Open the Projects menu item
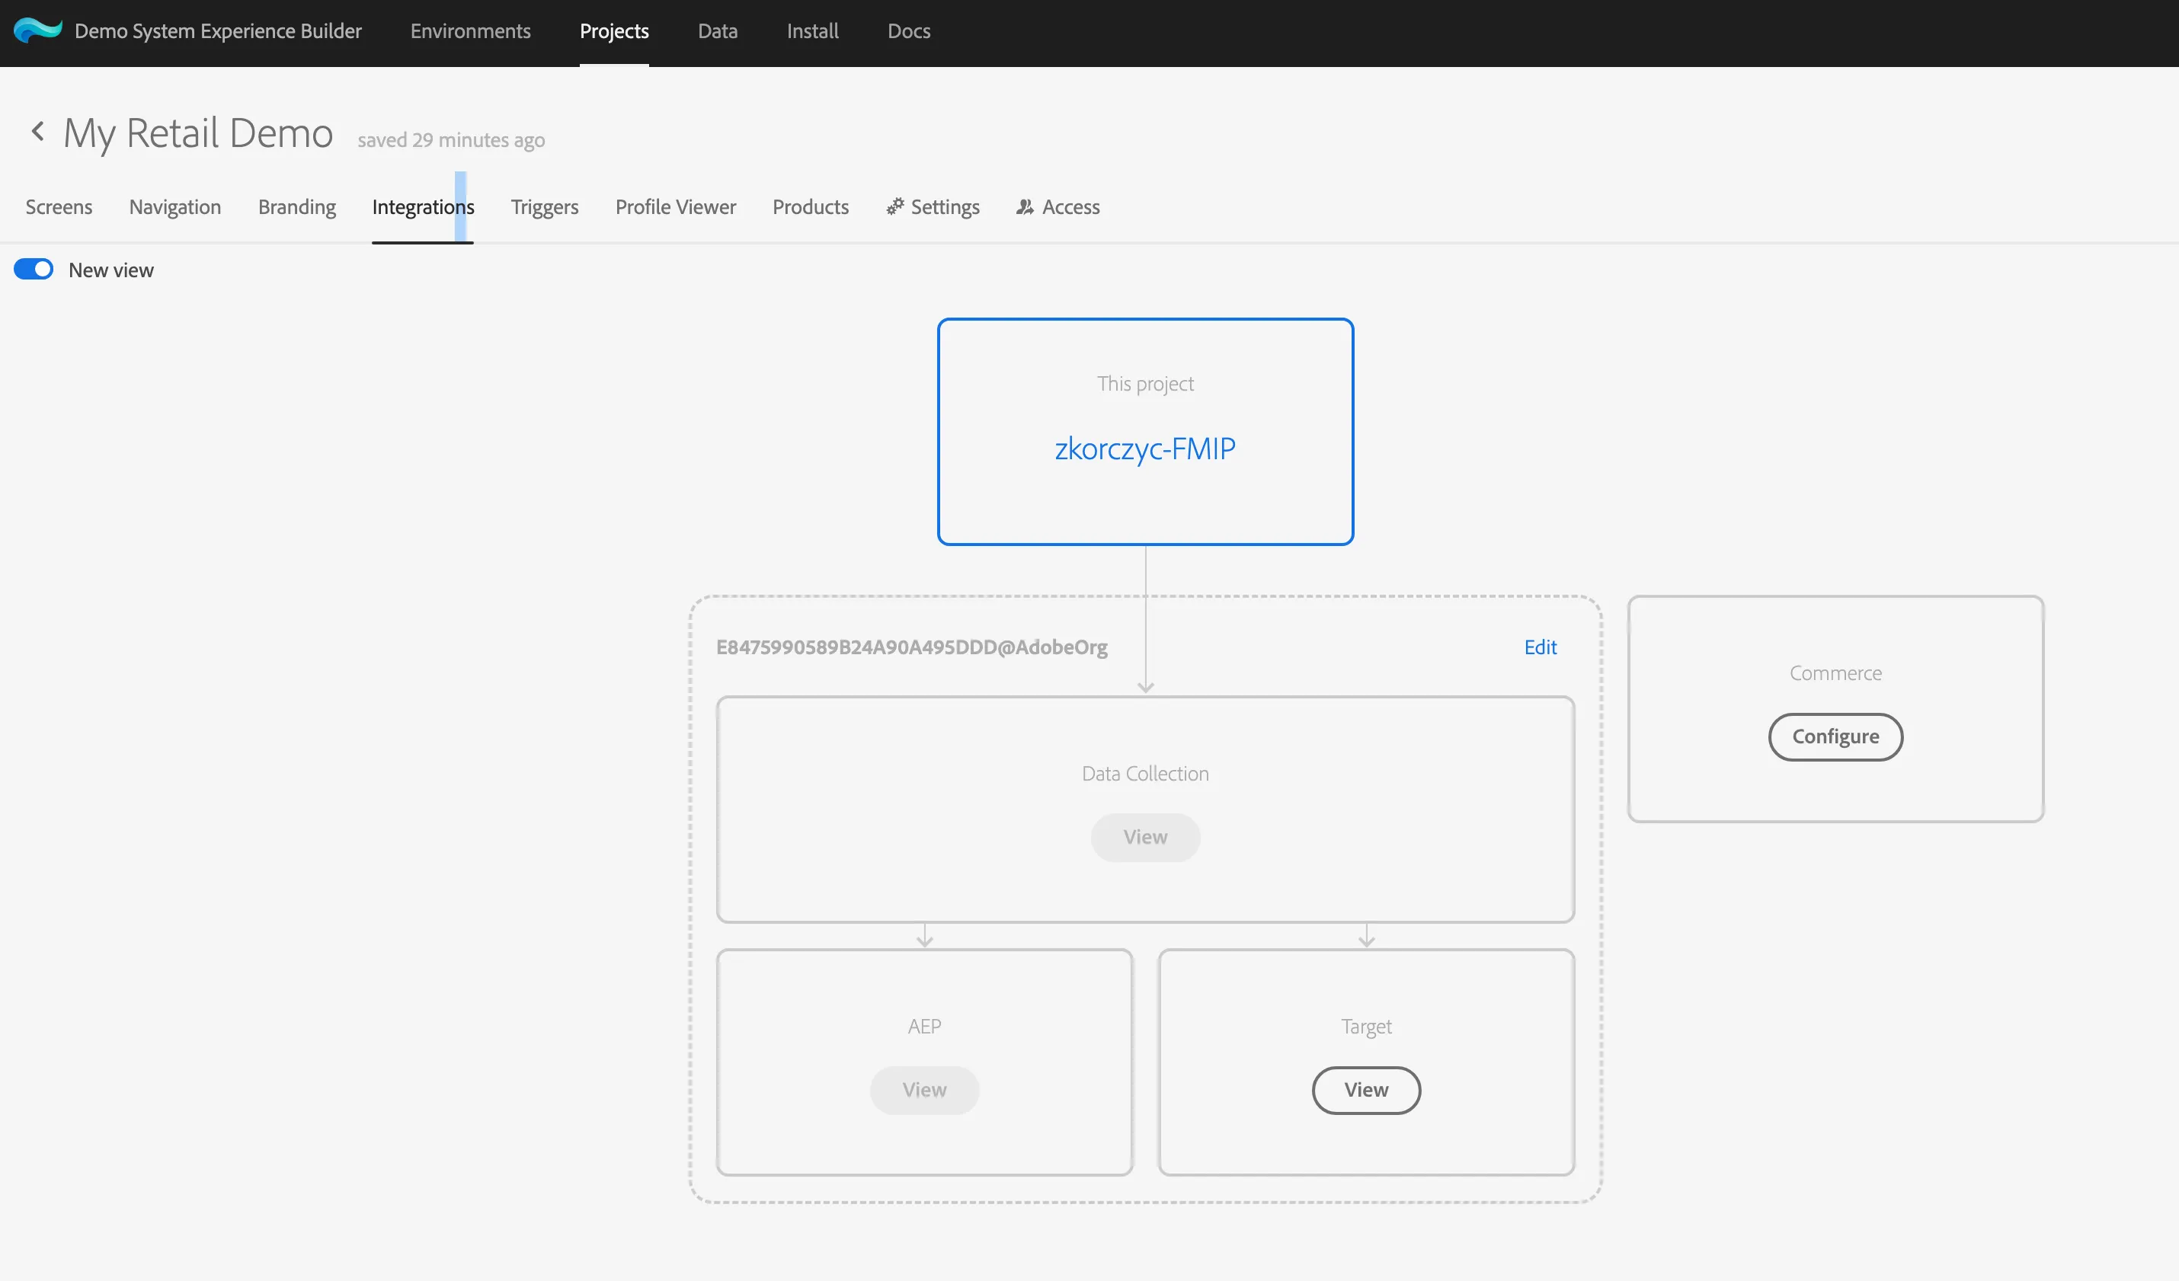The image size is (2179, 1281). pos(614,31)
